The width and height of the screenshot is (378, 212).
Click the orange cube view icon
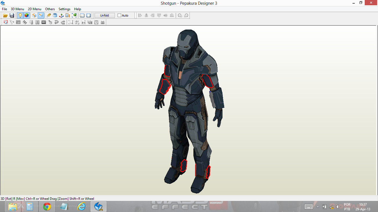point(34,15)
